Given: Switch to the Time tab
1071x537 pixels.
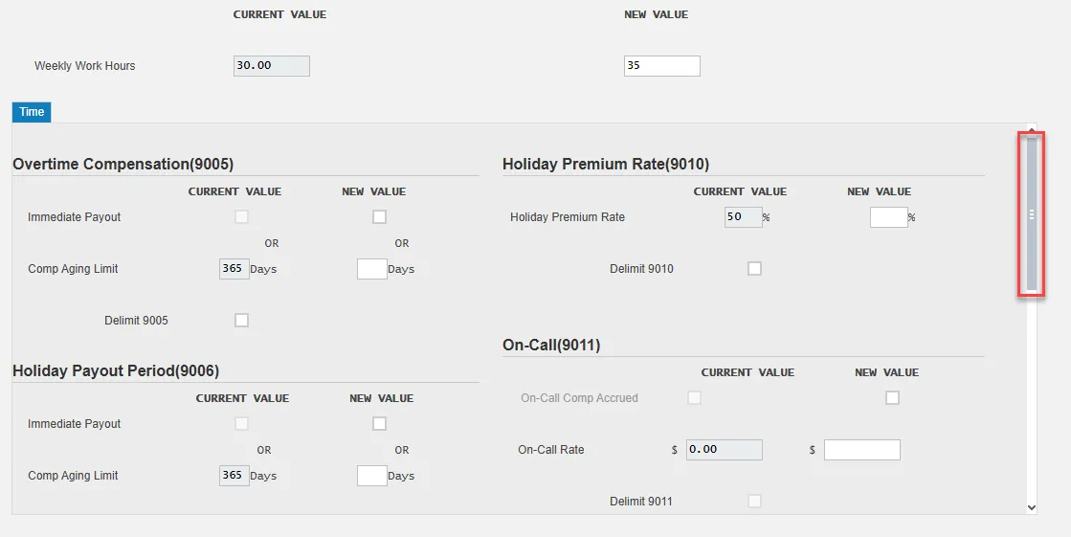Looking at the screenshot, I should click(32, 112).
